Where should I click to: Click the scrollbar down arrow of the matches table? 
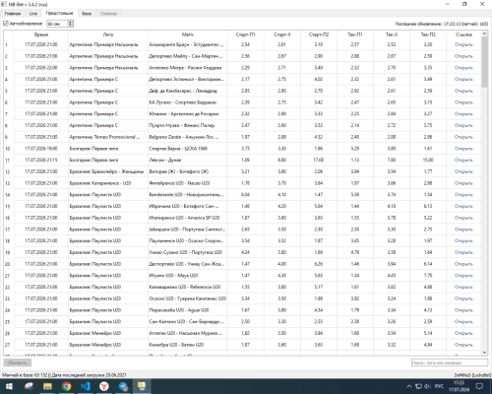click(x=484, y=353)
